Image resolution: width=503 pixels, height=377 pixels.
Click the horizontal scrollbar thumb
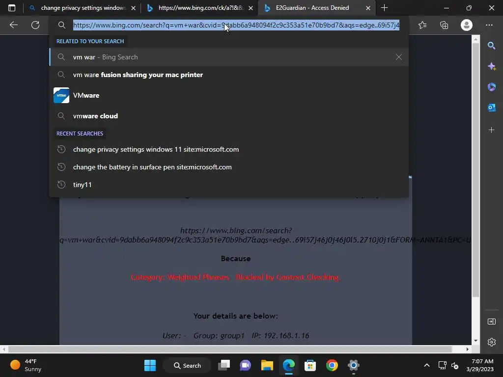[230, 349]
